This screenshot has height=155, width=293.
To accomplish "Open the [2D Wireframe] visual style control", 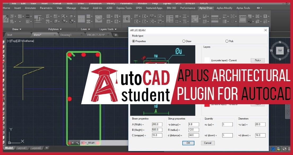I will (25, 41).
